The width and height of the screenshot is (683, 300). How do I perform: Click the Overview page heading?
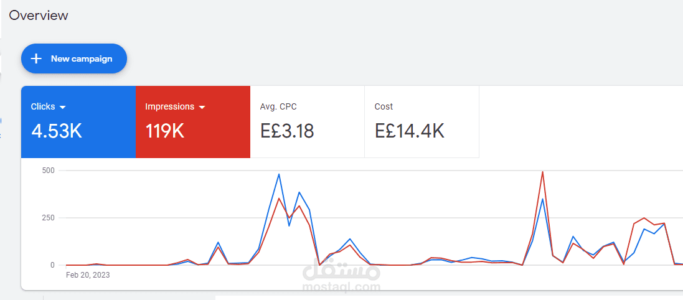[x=39, y=16]
